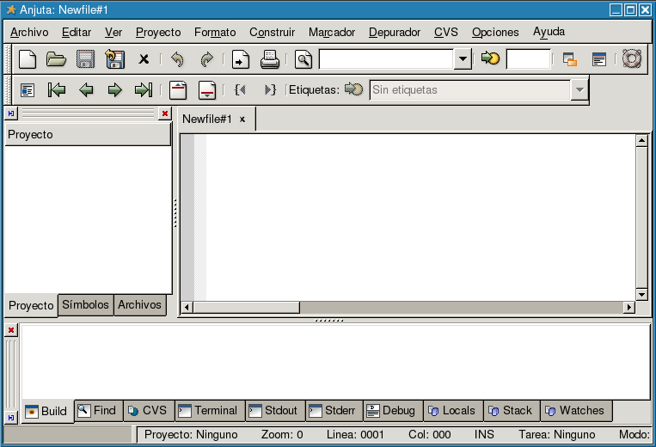The height and width of the screenshot is (447, 656).
Task: Click the page icon with a red bar at the top
Action: coord(178,90)
